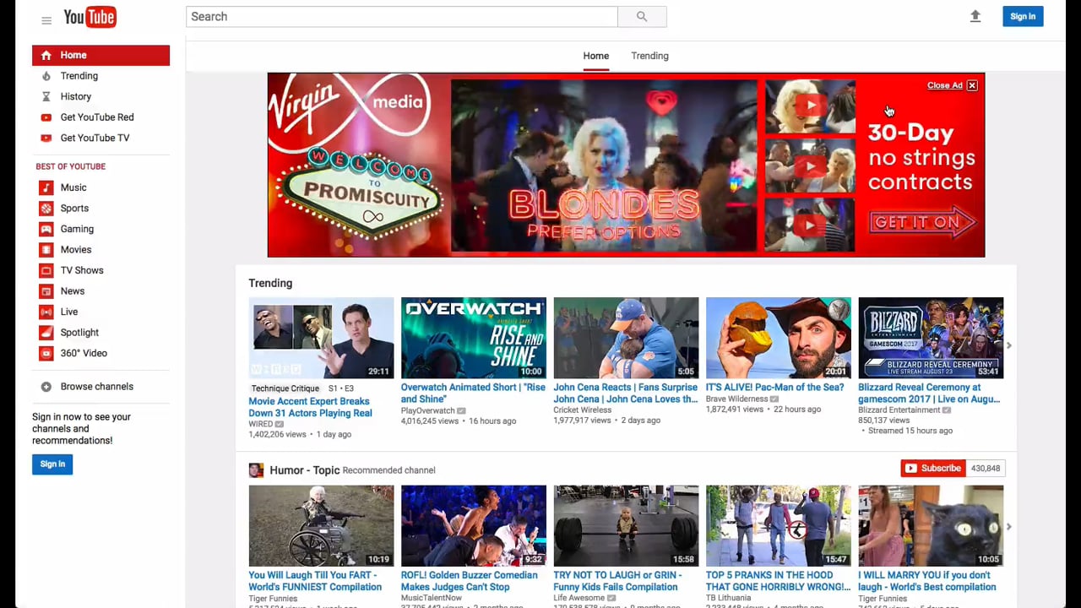
Task: Expand next Humor videos arrow
Action: point(1008,527)
